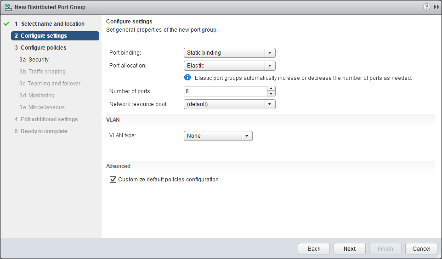Click the green checkmark beside step 1
Image resolution: width=442 pixels, height=259 pixels.
coord(6,24)
